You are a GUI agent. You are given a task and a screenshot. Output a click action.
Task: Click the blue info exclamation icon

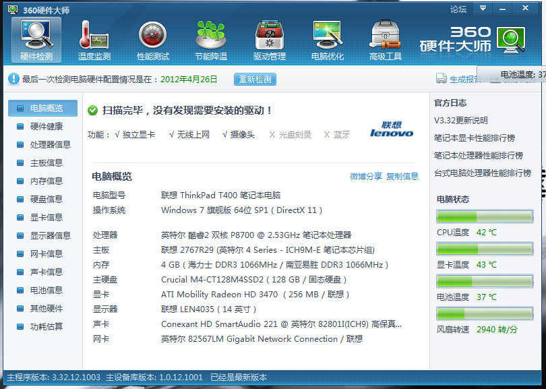(x=13, y=79)
